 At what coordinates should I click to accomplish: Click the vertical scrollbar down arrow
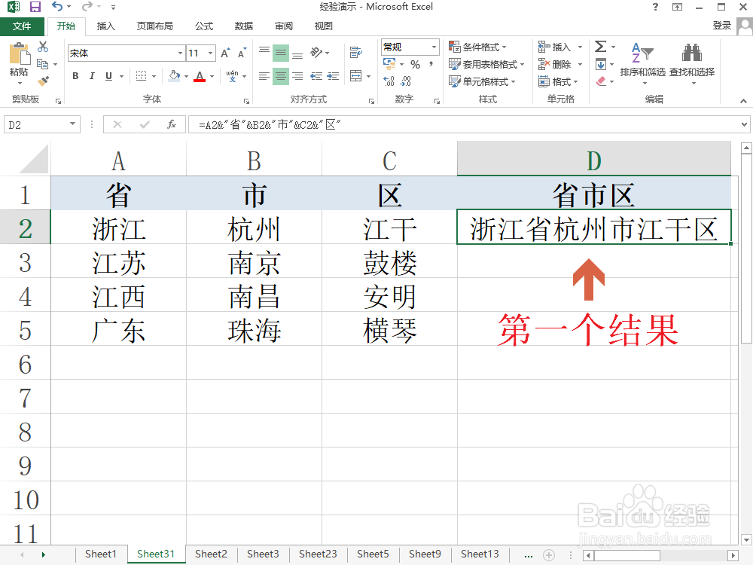pos(745,539)
